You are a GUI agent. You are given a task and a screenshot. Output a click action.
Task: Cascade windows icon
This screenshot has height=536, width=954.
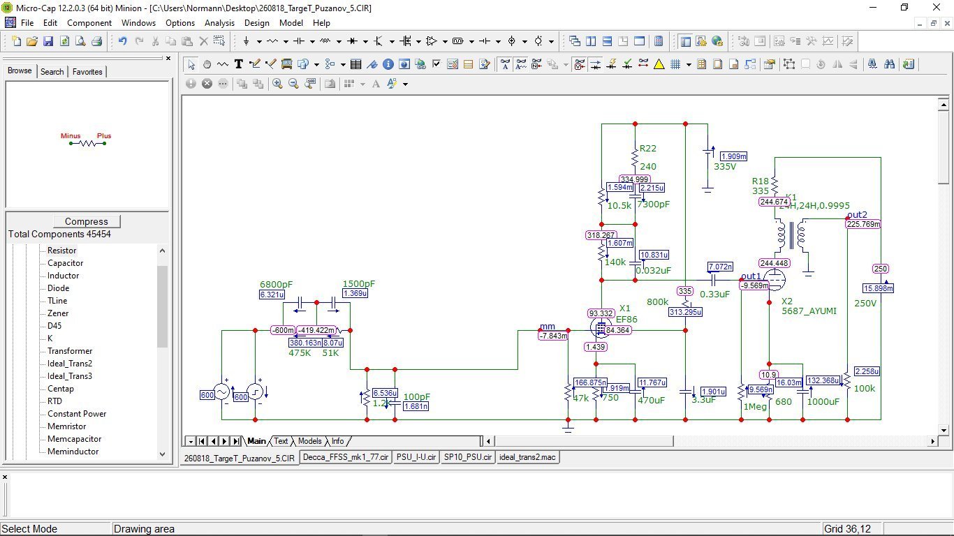(575, 41)
